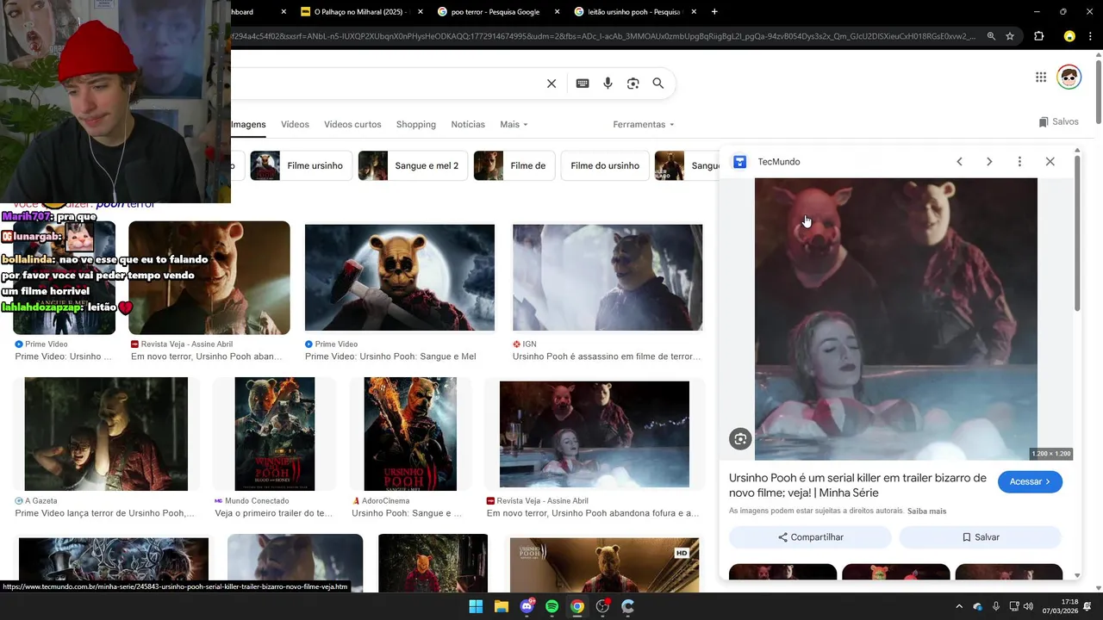This screenshot has width=1103, height=620.
Task: Open 'Ursinho Pooh é um serial killer' title
Action: [857, 486]
